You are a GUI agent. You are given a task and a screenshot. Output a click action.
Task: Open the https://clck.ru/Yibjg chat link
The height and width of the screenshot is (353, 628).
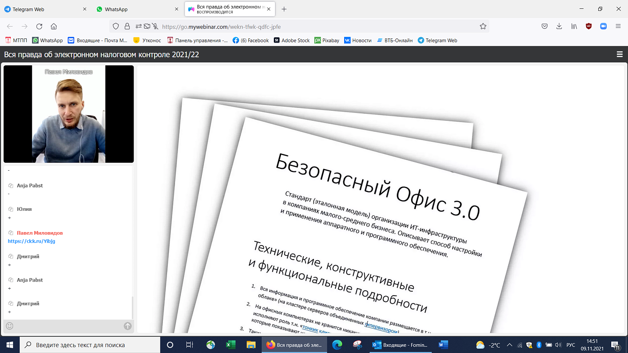[31, 241]
